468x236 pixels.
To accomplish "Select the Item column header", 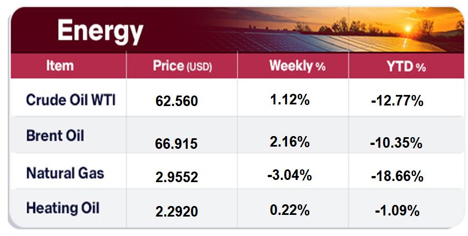I will point(60,66).
